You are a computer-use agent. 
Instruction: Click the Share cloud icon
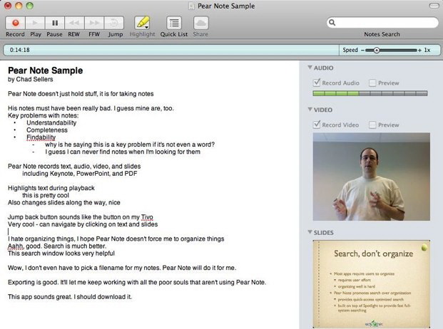[201, 23]
